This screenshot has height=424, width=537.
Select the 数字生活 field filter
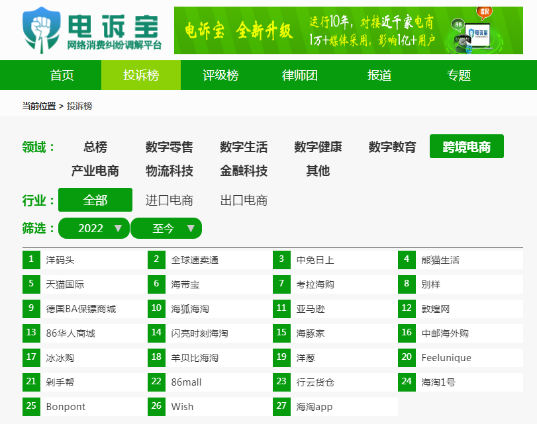point(244,147)
